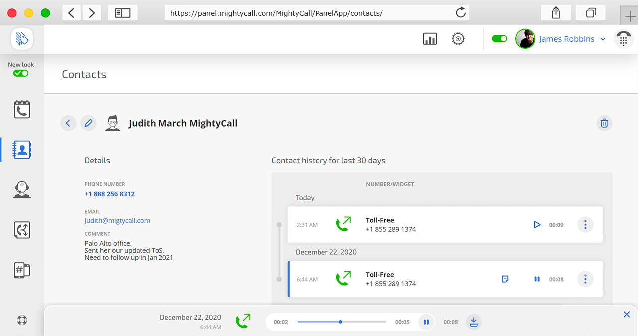Open James Robbins account menu
The height and width of the screenshot is (336, 638).
(x=567, y=39)
